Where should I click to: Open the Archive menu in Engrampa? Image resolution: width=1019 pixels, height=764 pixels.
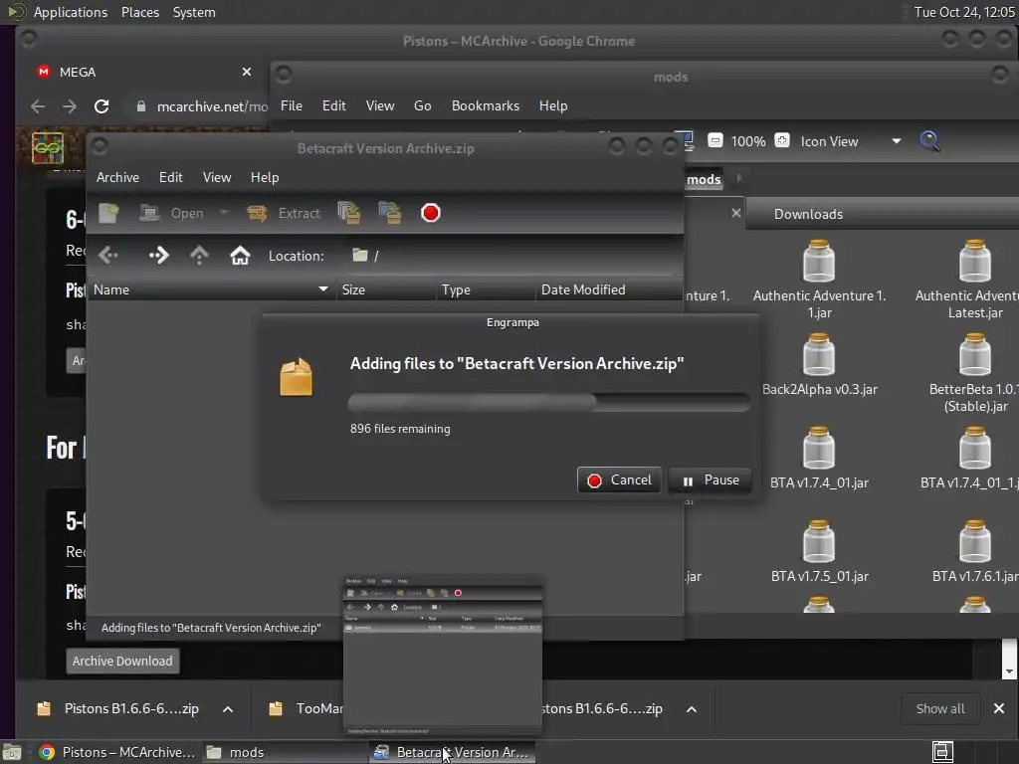pyautogui.click(x=117, y=177)
